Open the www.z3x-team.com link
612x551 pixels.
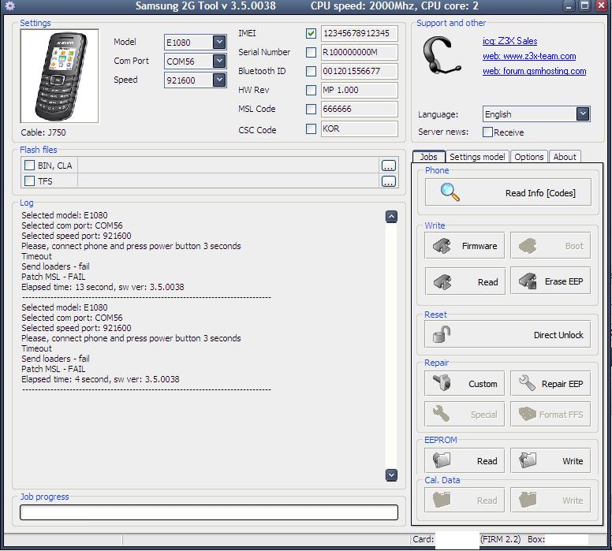coord(529,56)
